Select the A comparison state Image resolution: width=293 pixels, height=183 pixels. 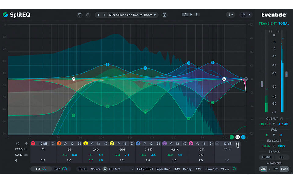[185, 14]
